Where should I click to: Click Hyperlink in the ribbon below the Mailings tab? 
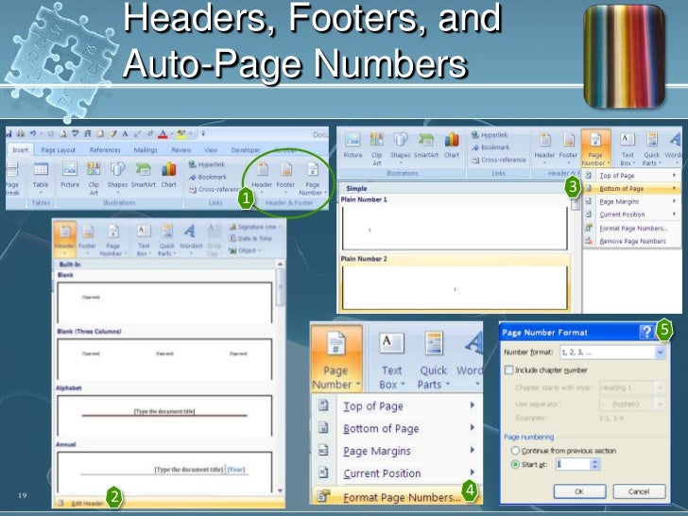(207, 164)
